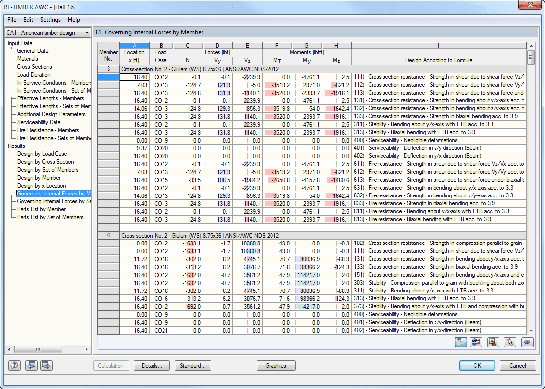Screen dimensions: 545x389
Task: Open the Edit menu
Action: tap(28, 20)
